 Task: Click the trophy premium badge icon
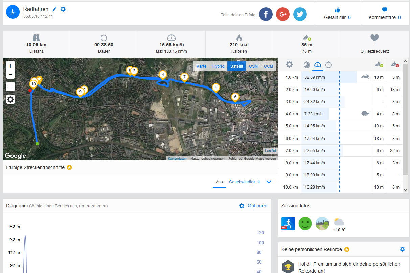point(288,267)
